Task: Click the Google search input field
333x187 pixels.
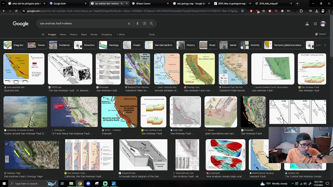Action: coord(82,23)
